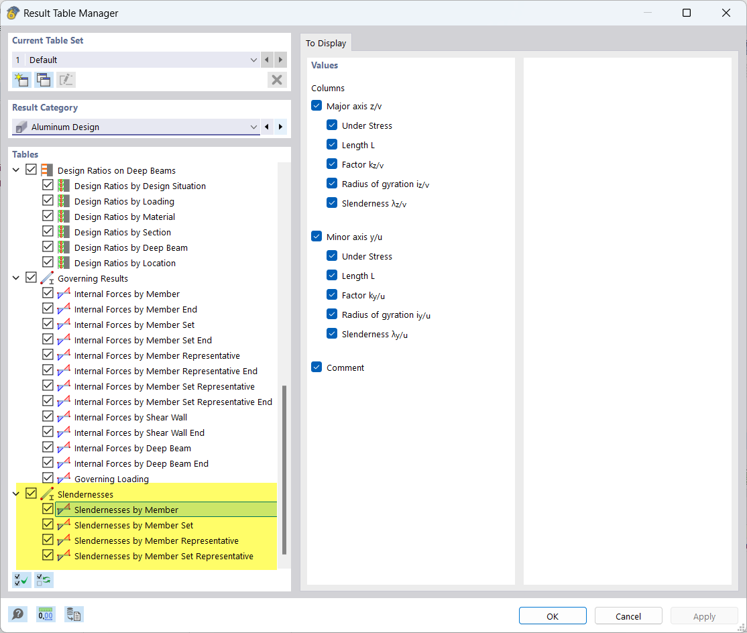This screenshot has width=747, height=633.
Task: Click icon of Design Ratios by Loading
Action: (x=63, y=201)
